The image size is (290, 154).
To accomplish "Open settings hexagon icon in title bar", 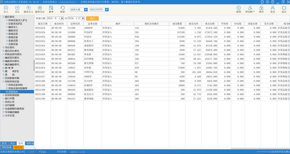I will point(267,2).
